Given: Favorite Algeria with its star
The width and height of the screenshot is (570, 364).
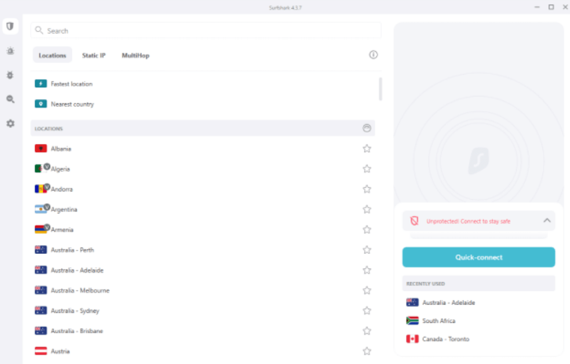Looking at the screenshot, I should 367,169.
